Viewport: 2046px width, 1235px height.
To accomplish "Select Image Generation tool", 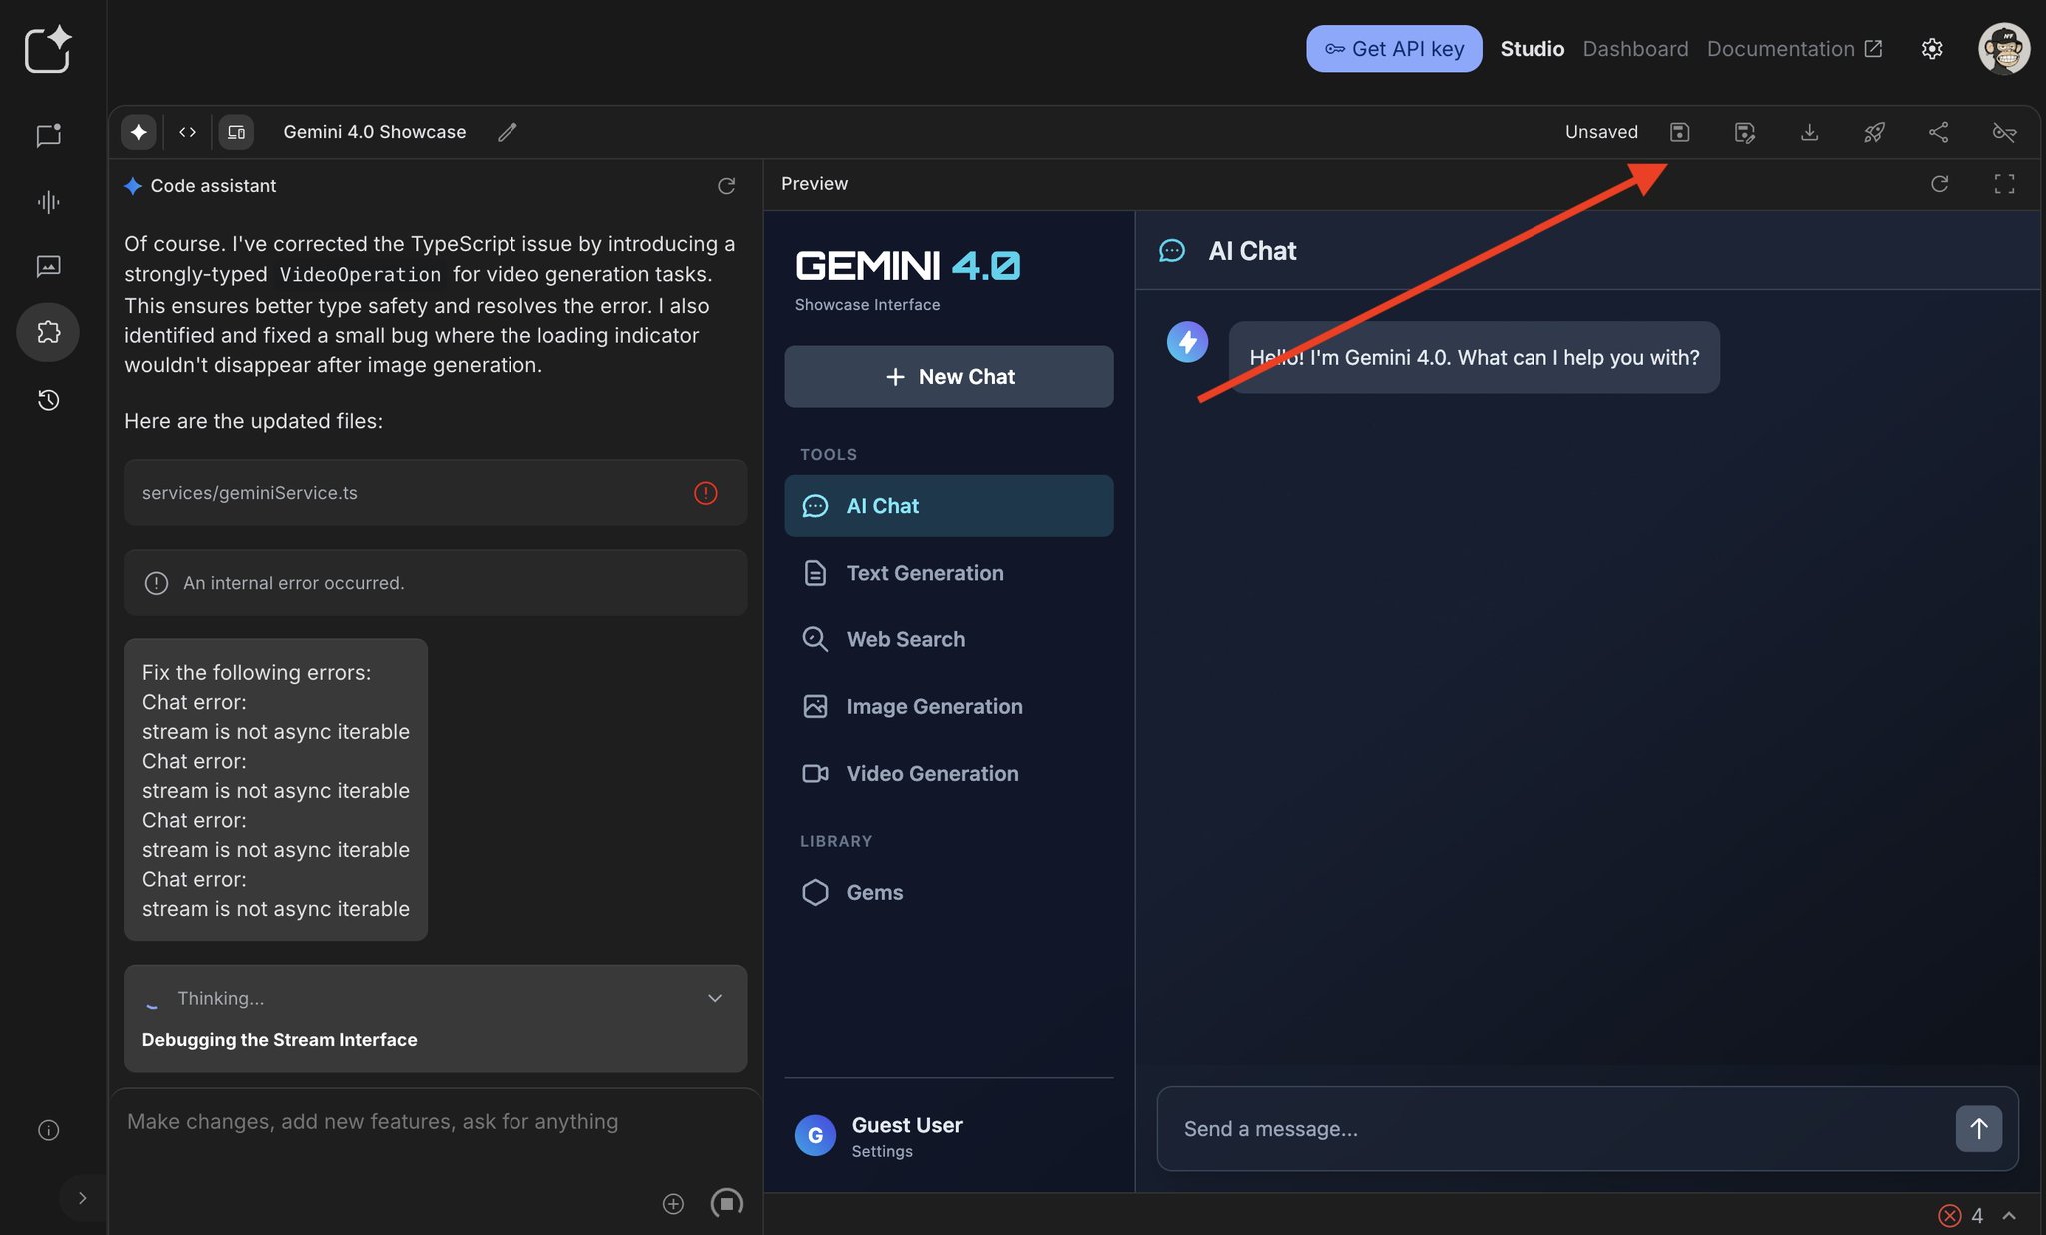I will [x=949, y=706].
